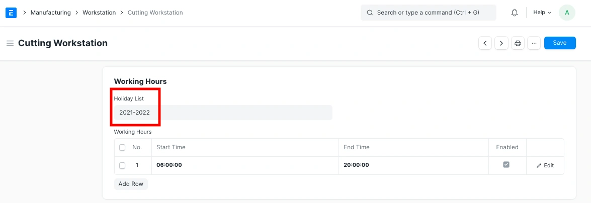Viewport: 591px width, 203px height.
Task: Click the Save button
Action: coord(560,43)
